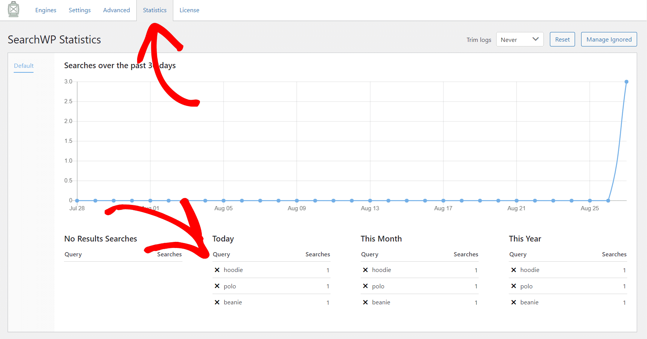Viewport: 647px width, 339px height.
Task: Select the License tab
Action: click(189, 10)
